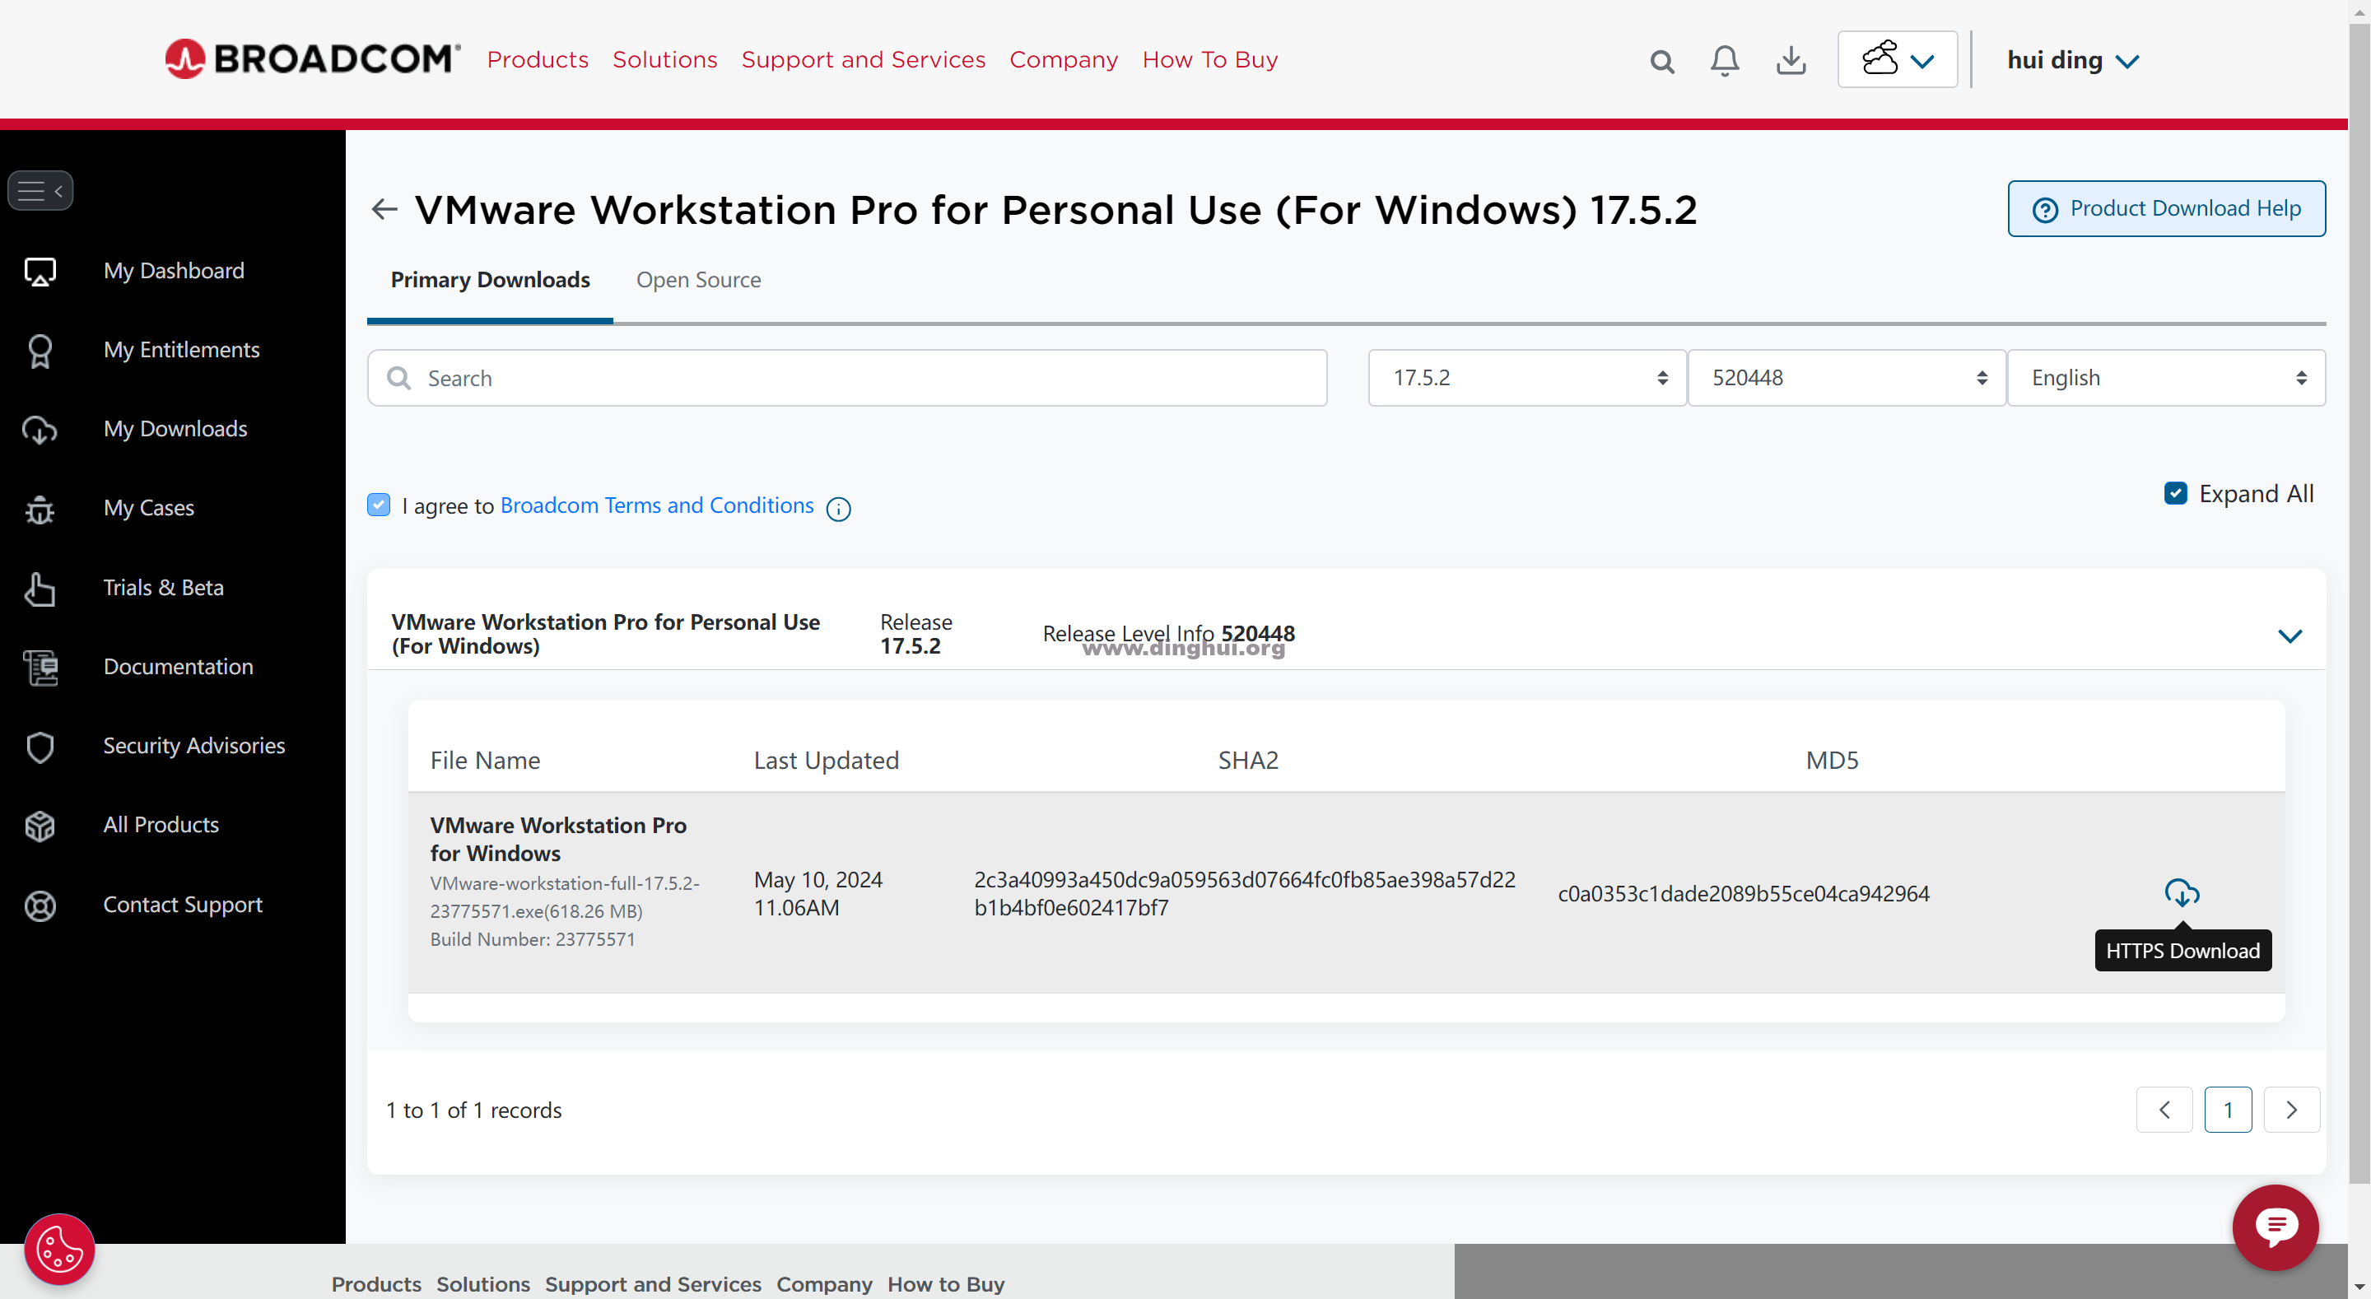Click info icon next to Terms and Conditions

837,509
